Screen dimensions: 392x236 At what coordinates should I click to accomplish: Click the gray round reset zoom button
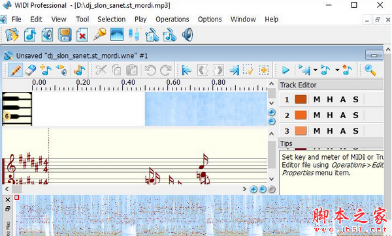click(x=272, y=189)
